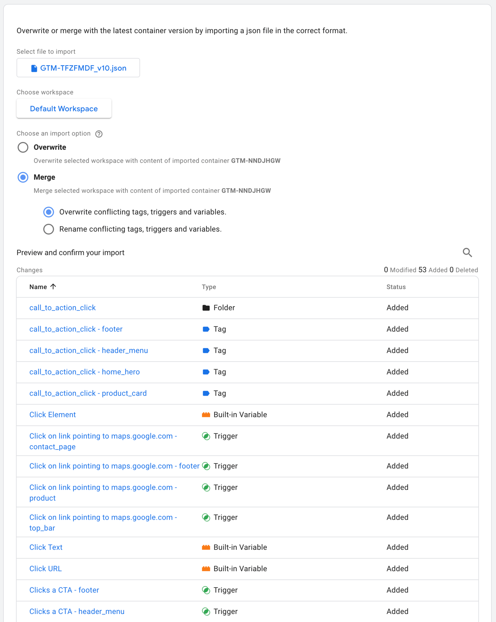
Task: Select the Merge import option
Action: pos(23,177)
